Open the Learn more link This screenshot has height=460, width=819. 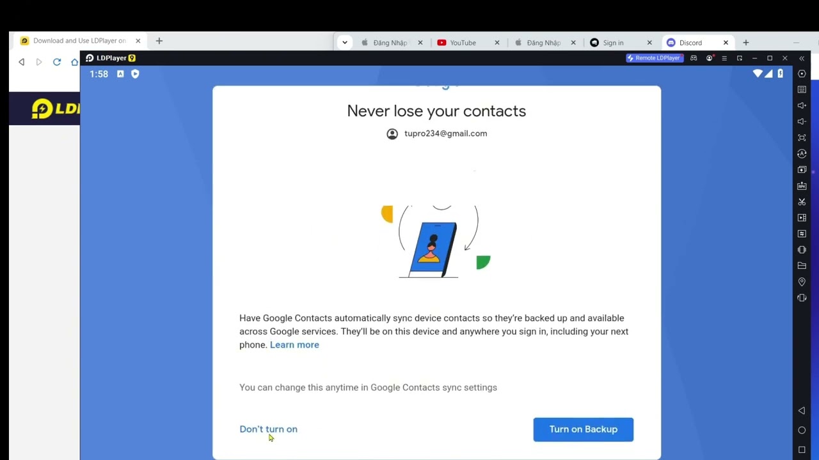click(294, 345)
